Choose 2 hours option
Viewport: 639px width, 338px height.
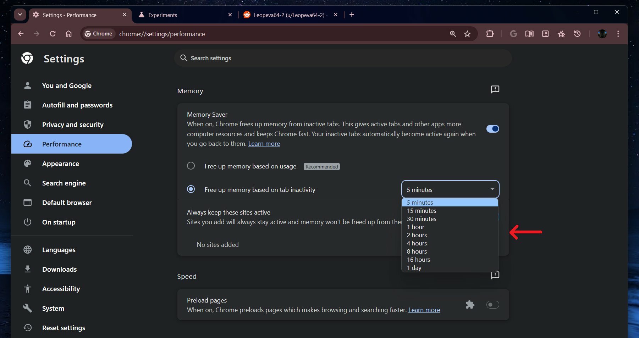450,235
